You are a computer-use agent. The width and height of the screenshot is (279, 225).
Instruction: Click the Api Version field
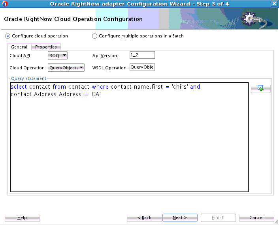click(142, 55)
